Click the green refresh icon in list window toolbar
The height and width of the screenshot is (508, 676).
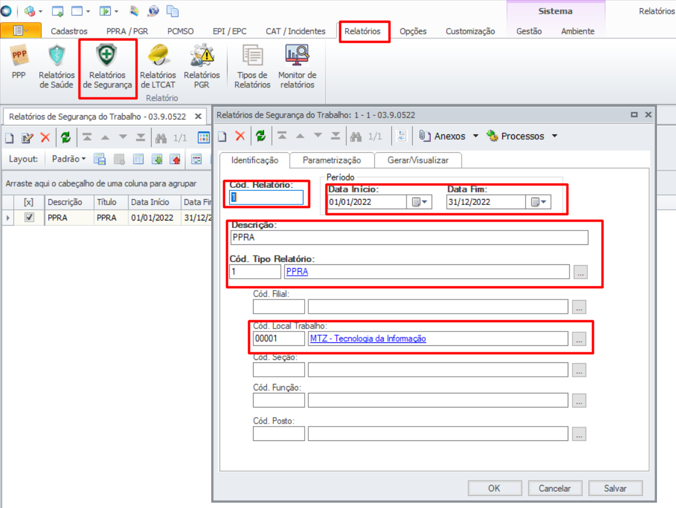(65, 137)
